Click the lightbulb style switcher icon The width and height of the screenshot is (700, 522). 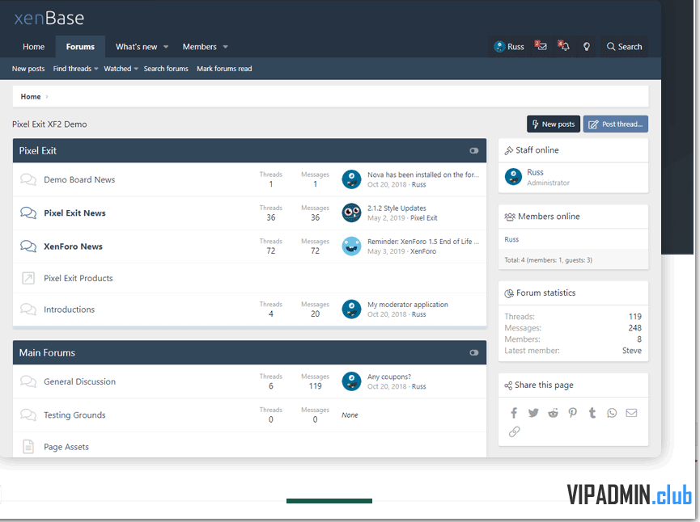[x=587, y=47]
